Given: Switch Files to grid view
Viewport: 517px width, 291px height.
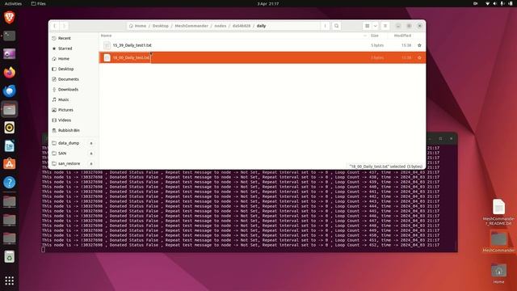Looking at the screenshot, I should click(367, 26).
